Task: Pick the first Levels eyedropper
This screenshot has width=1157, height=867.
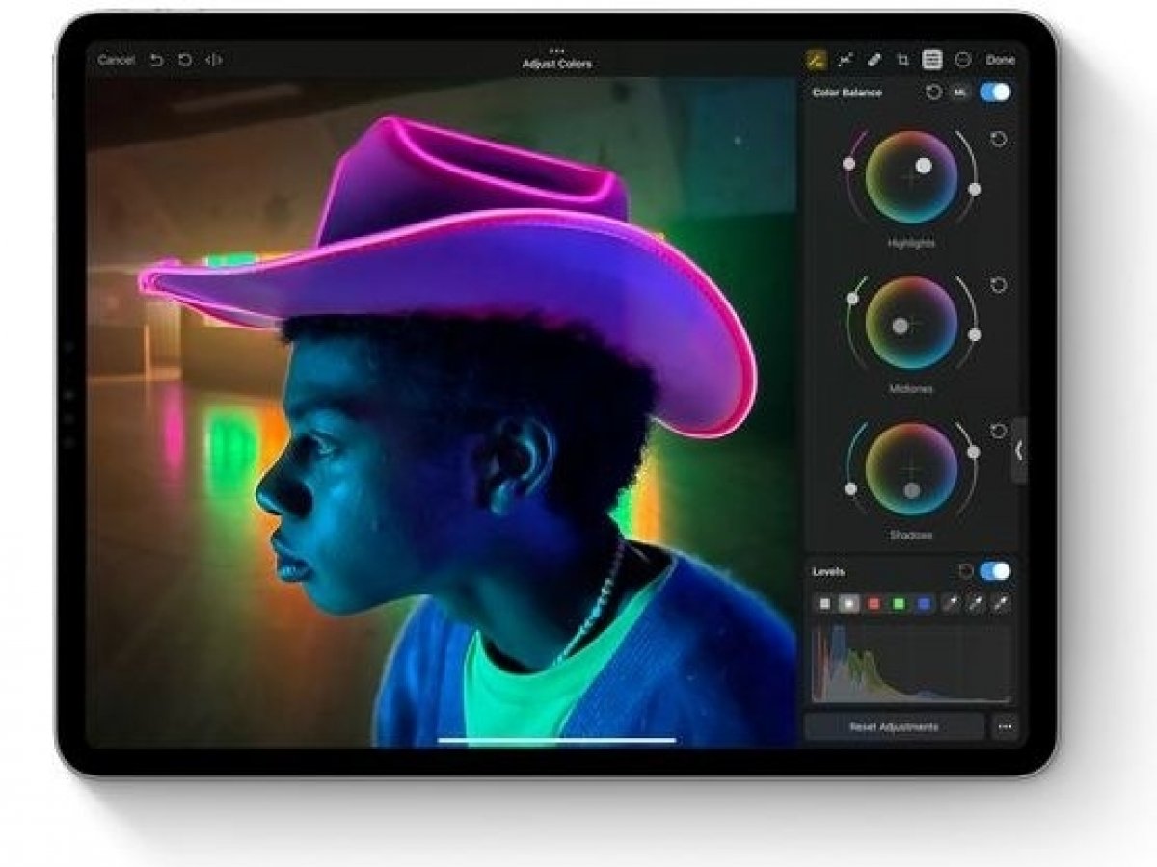Action: coord(953,604)
